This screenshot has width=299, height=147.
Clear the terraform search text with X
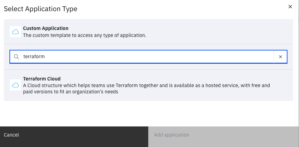(x=280, y=57)
